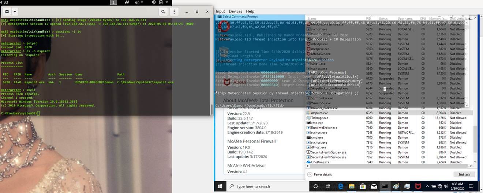Open terminal search with the magnifier icon
Screen dimensions: 483x193
pos(163,12)
